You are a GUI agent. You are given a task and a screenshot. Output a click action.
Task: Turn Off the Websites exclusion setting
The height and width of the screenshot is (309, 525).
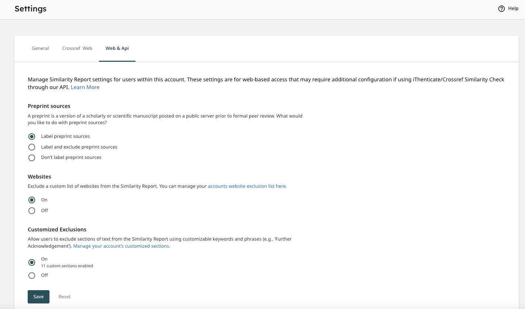point(32,210)
